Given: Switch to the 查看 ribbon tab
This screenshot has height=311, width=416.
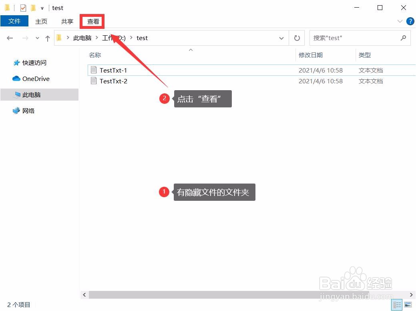Looking at the screenshot, I should pyautogui.click(x=92, y=21).
